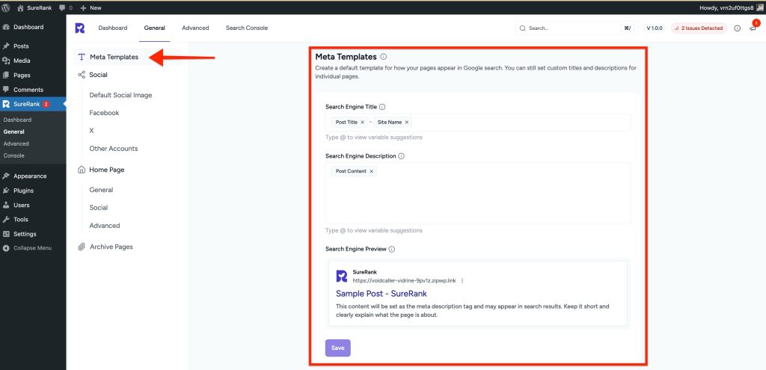The image size is (766, 370).
Task: Open Default Social Image settings
Action: pyautogui.click(x=120, y=95)
